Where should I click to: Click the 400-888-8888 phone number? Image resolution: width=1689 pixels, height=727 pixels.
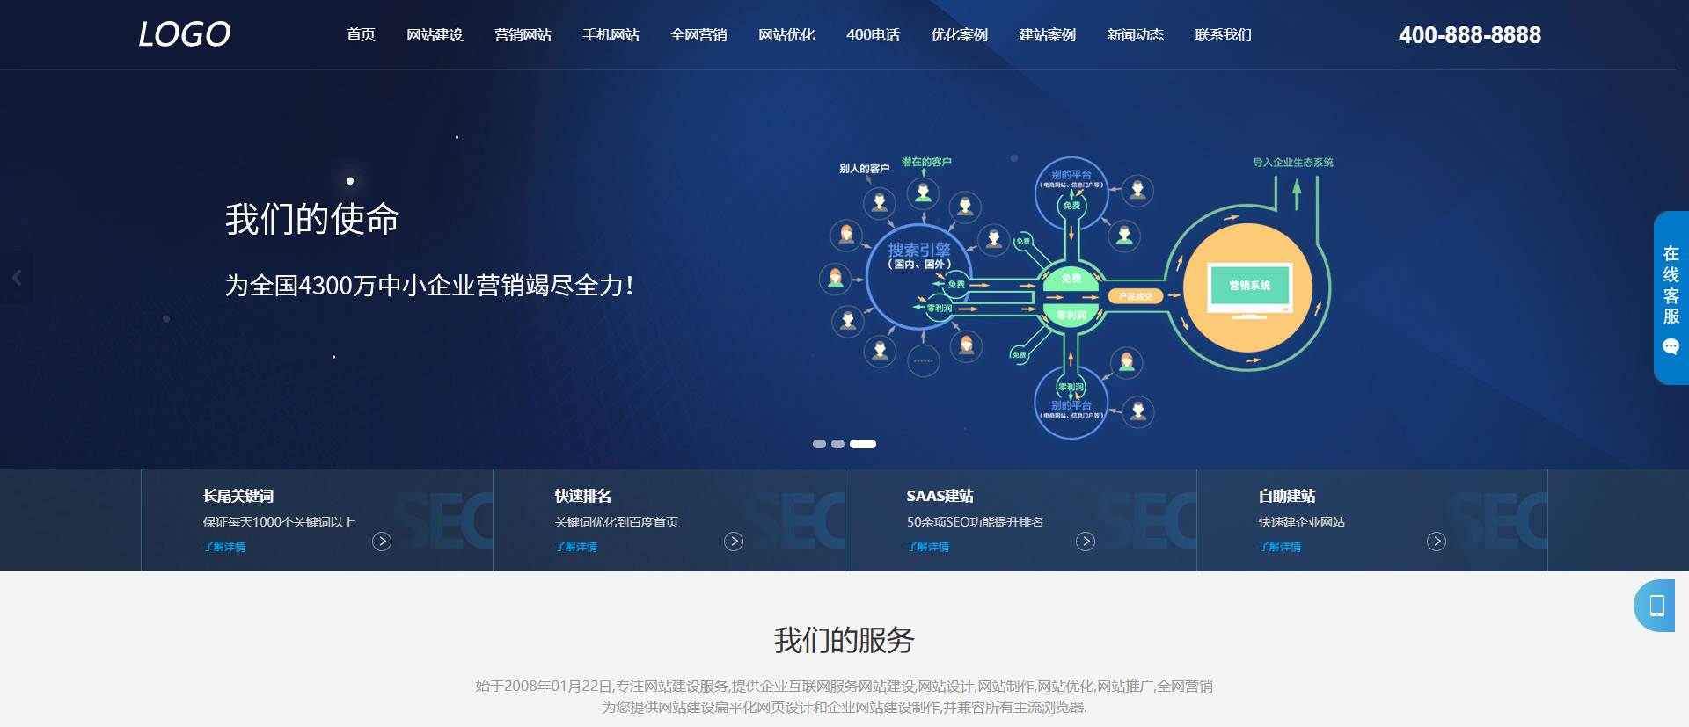point(1469,35)
